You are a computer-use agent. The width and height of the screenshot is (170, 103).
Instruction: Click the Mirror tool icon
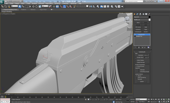click(x=90, y=6)
